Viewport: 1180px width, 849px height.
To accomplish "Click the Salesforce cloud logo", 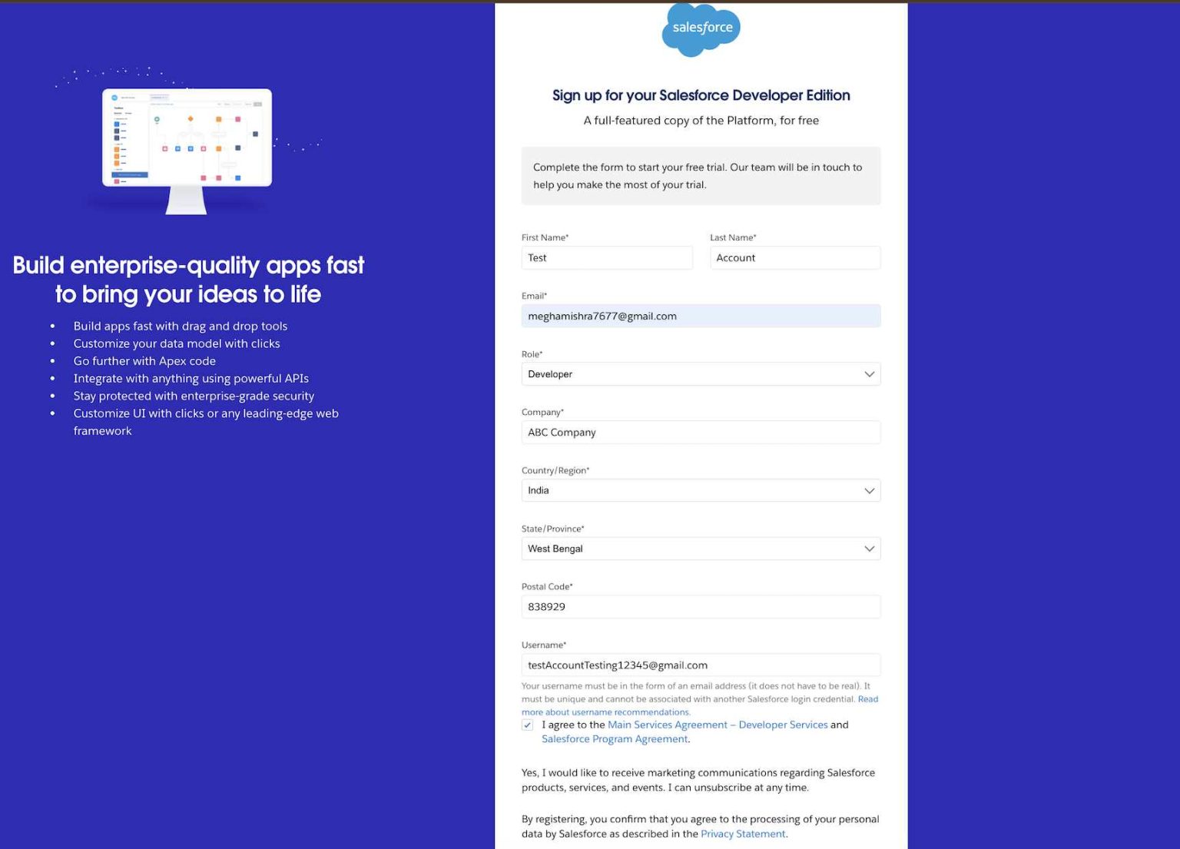I will click(701, 29).
